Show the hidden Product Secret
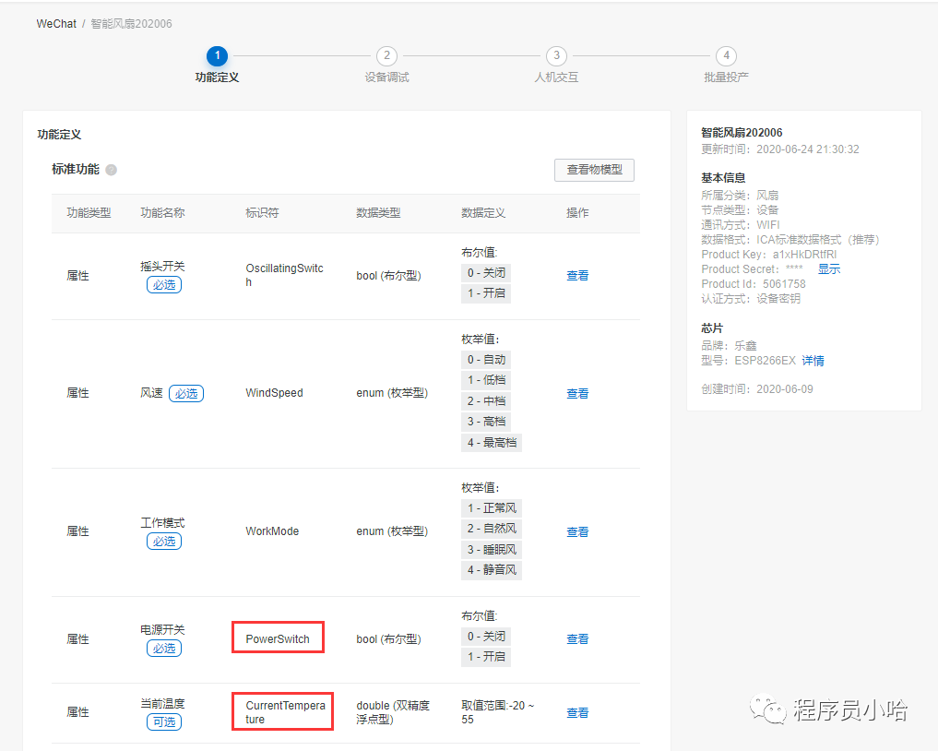938x751 pixels. click(829, 269)
